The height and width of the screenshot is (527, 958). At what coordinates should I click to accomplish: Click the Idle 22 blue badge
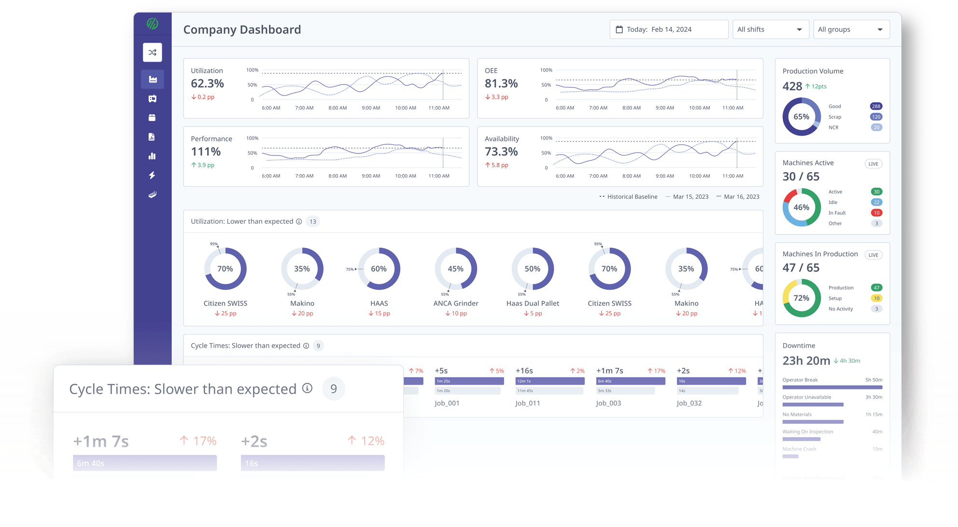pyautogui.click(x=876, y=202)
